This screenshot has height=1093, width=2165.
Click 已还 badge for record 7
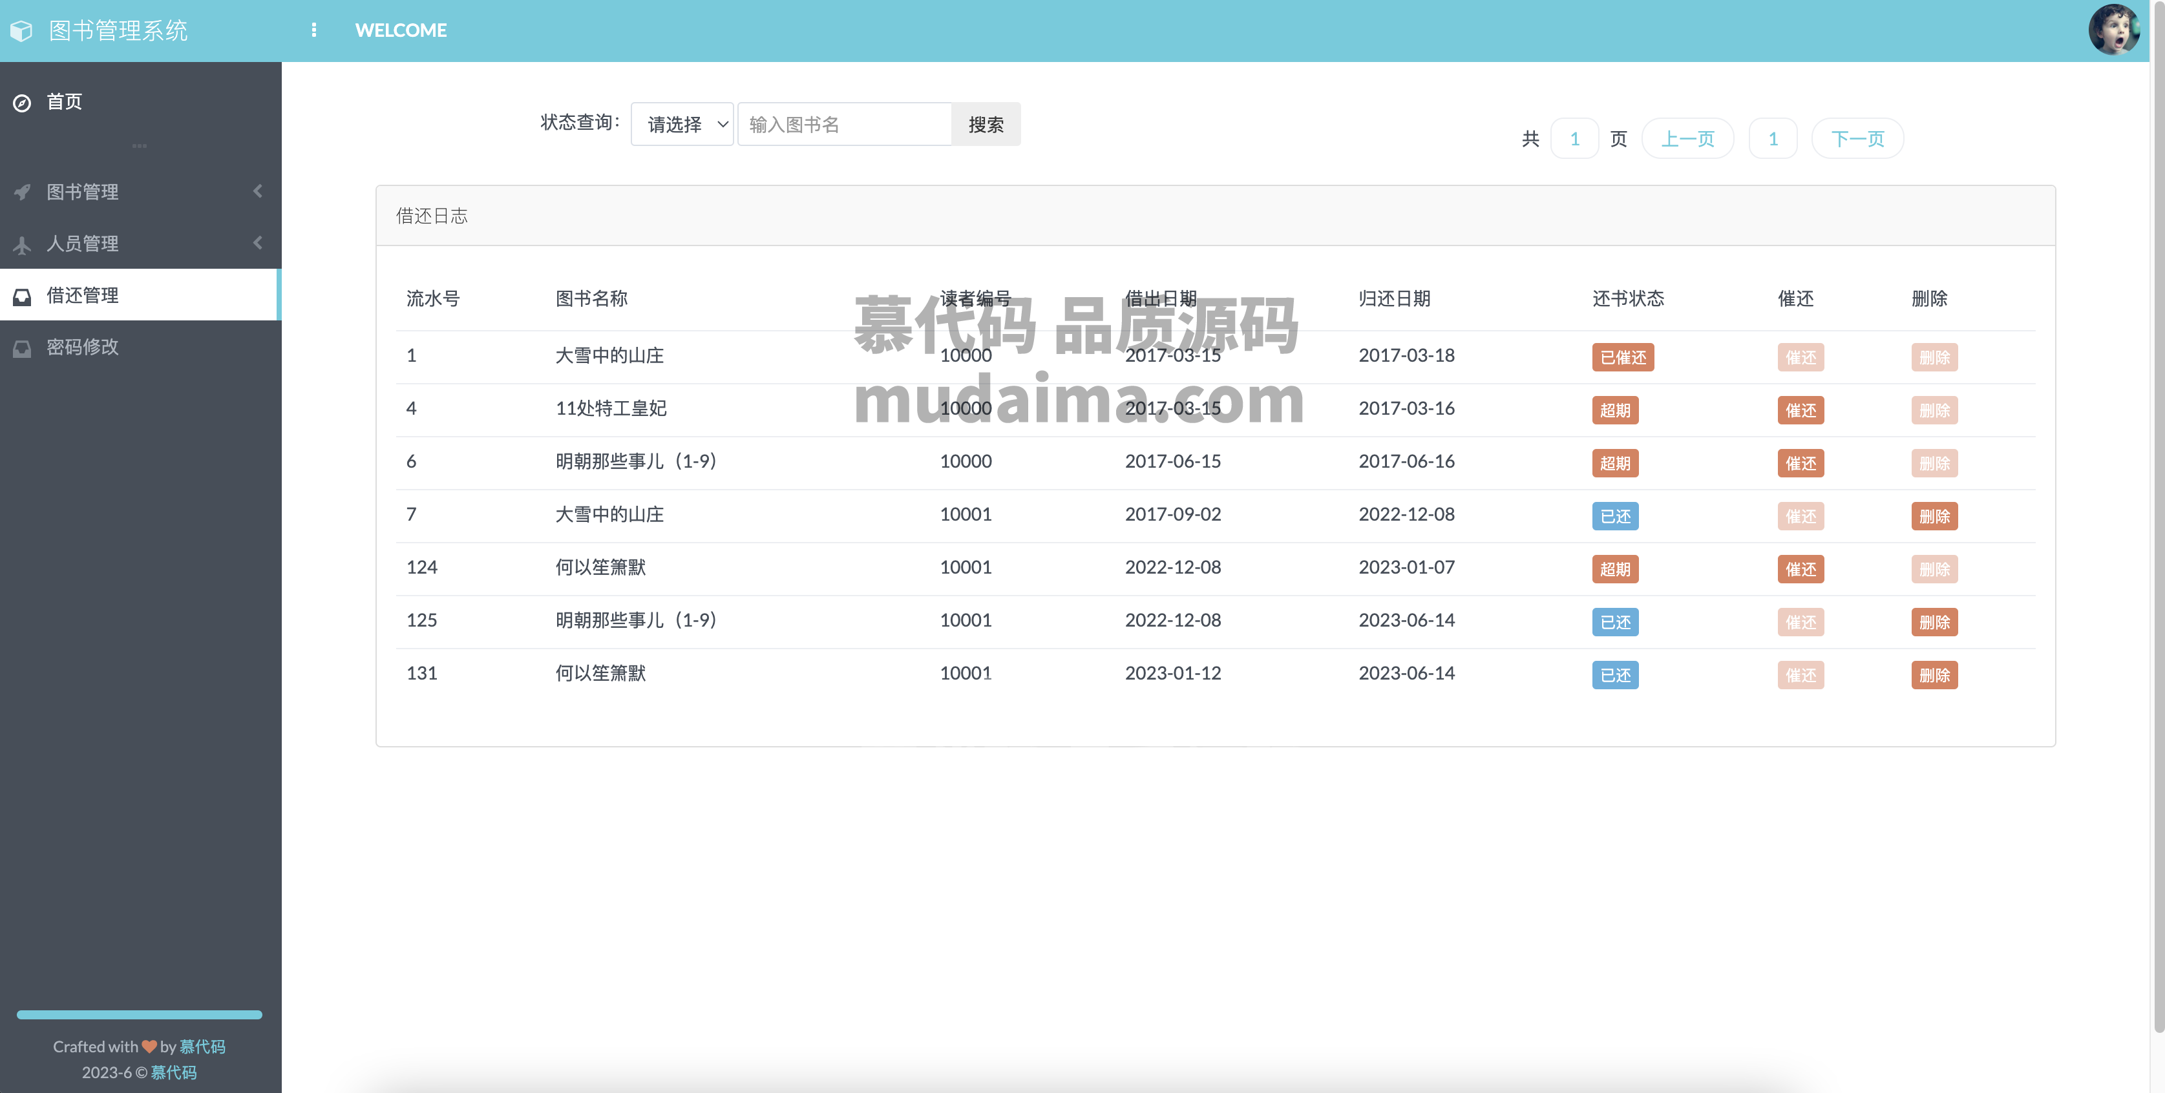[1614, 516]
